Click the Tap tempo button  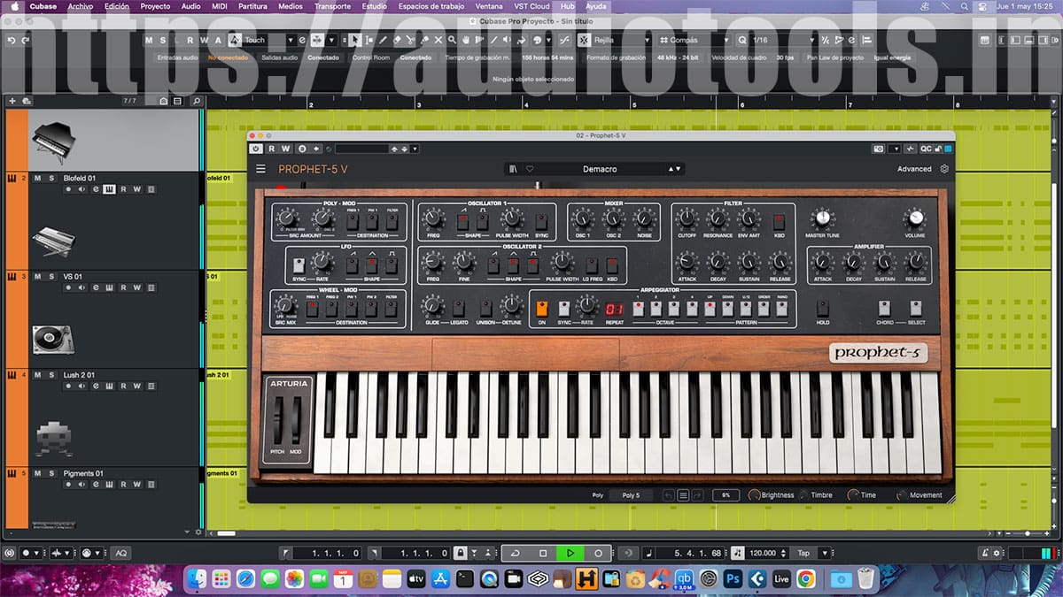tap(803, 553)
